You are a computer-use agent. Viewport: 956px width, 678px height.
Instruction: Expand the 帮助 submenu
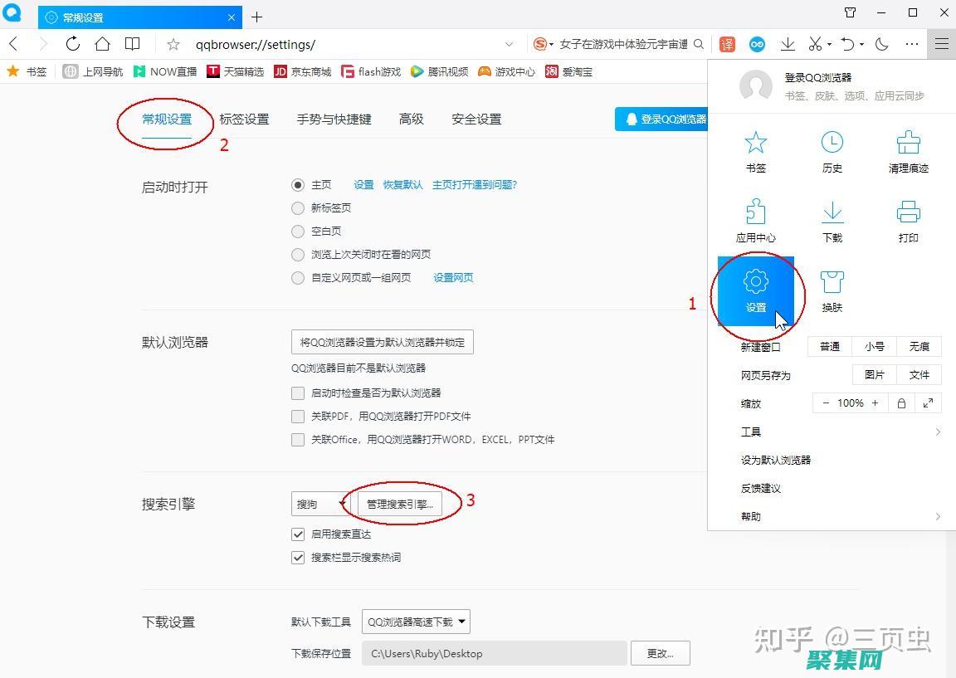coord(938,516)
